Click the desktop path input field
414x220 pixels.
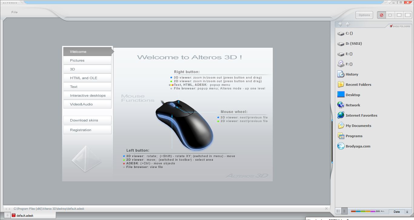tap(168, 209)
